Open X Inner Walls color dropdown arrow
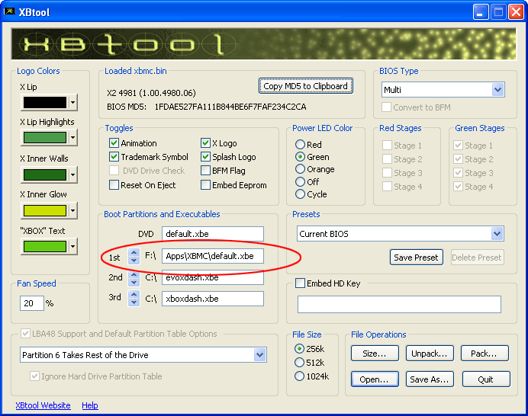The image size is (528, 416). point(72,174)
